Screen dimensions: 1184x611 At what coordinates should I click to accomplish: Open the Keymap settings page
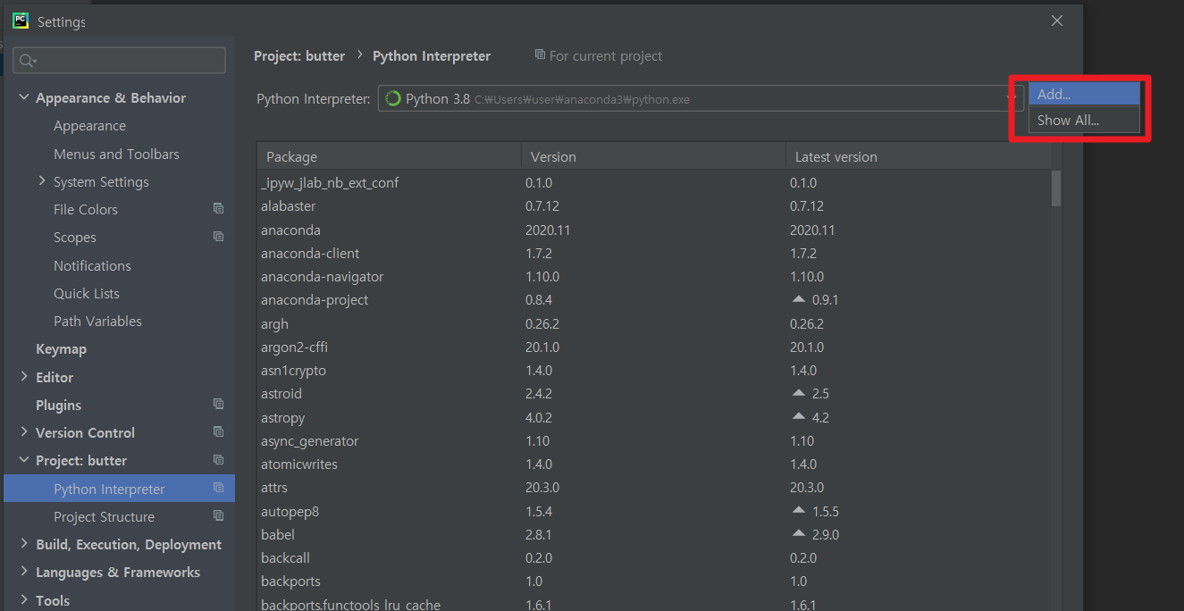(61, 349)
